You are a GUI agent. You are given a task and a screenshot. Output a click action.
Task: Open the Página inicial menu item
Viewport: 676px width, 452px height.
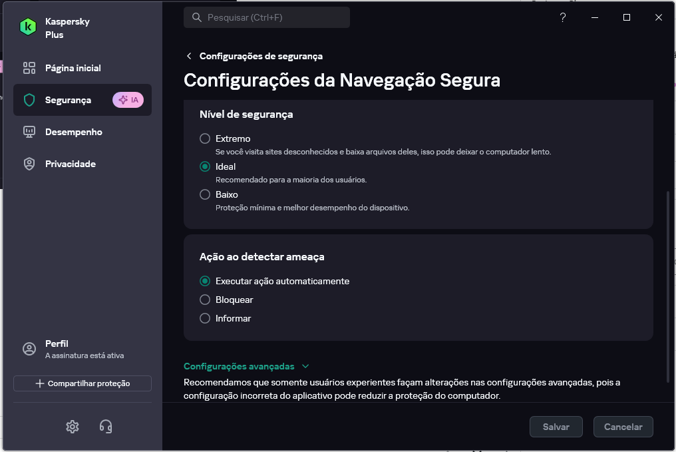pos(73,69)
